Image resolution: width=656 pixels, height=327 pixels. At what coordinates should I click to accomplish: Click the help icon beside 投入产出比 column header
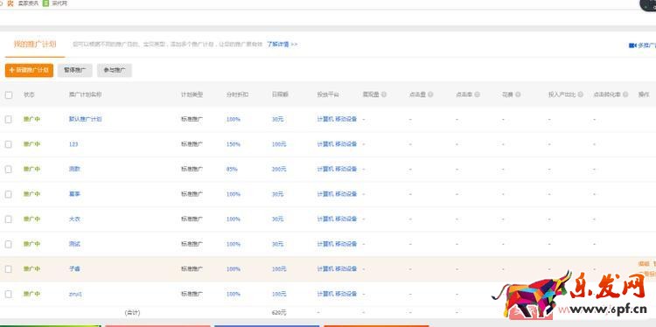click(x=580, y=95)
